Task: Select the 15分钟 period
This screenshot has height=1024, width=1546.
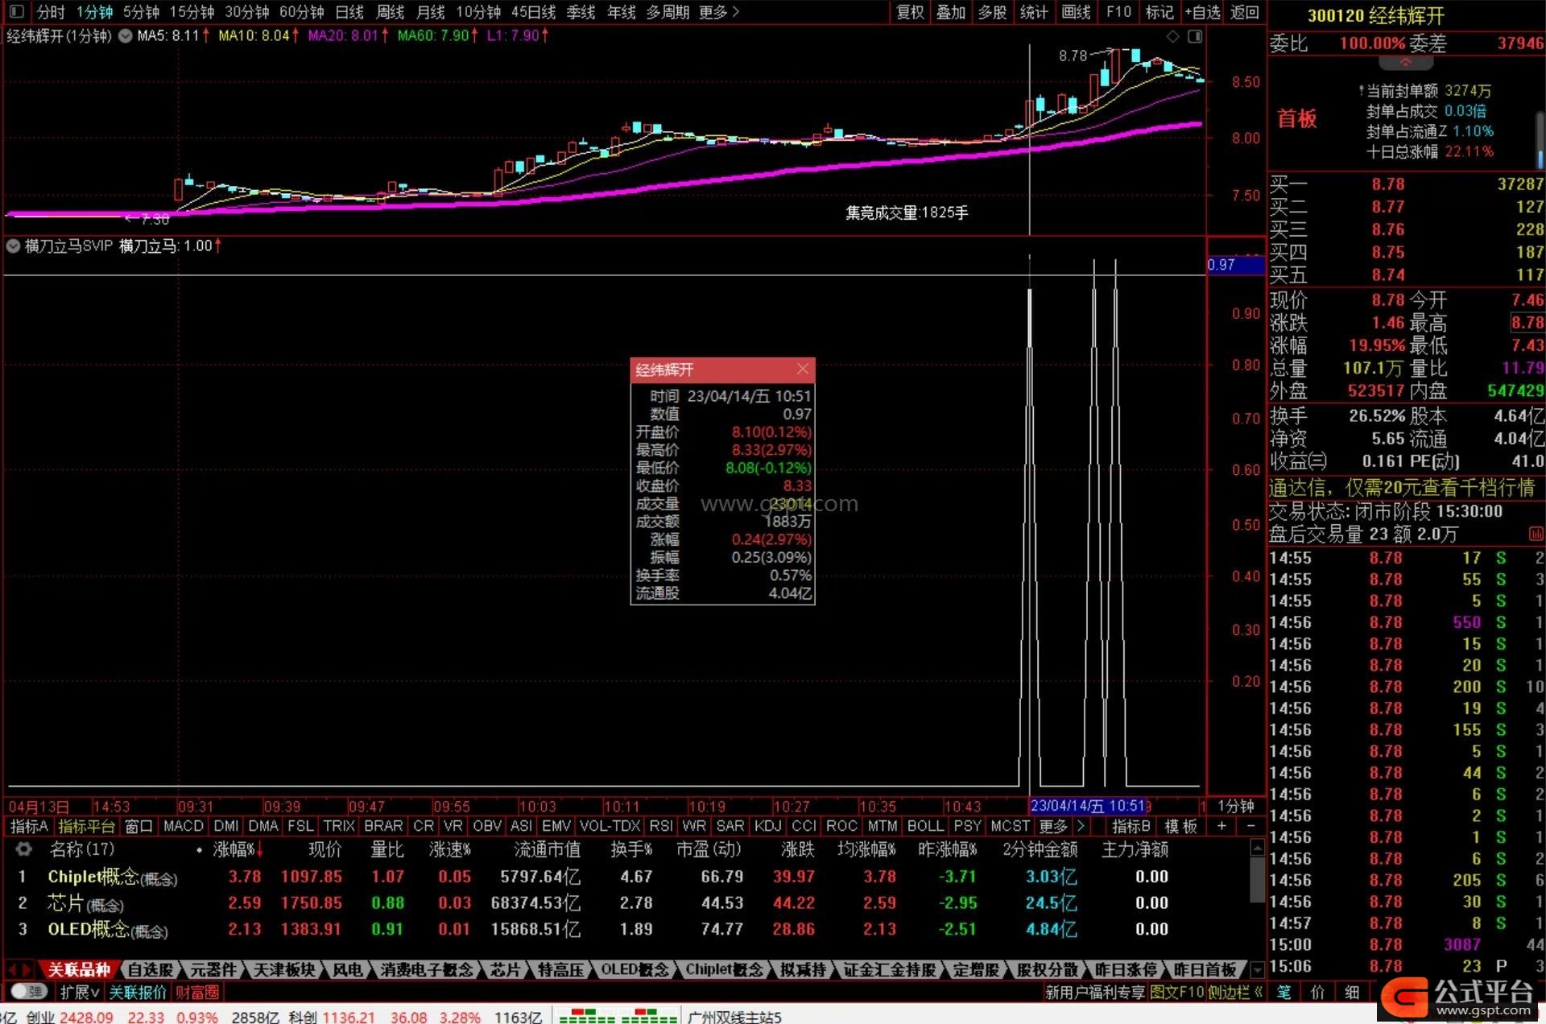Action: [192, 11]
